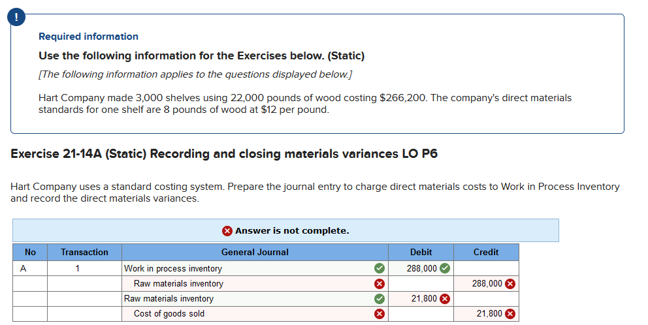This screenshot has width=648, height=325.
Task: Click the 'Debit' column header
Action: (421, 253)
